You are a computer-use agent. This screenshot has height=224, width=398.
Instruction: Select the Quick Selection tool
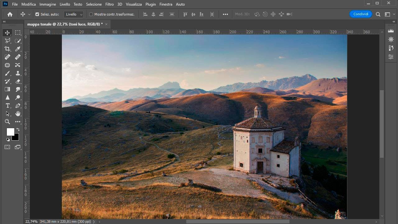(18, 41)
